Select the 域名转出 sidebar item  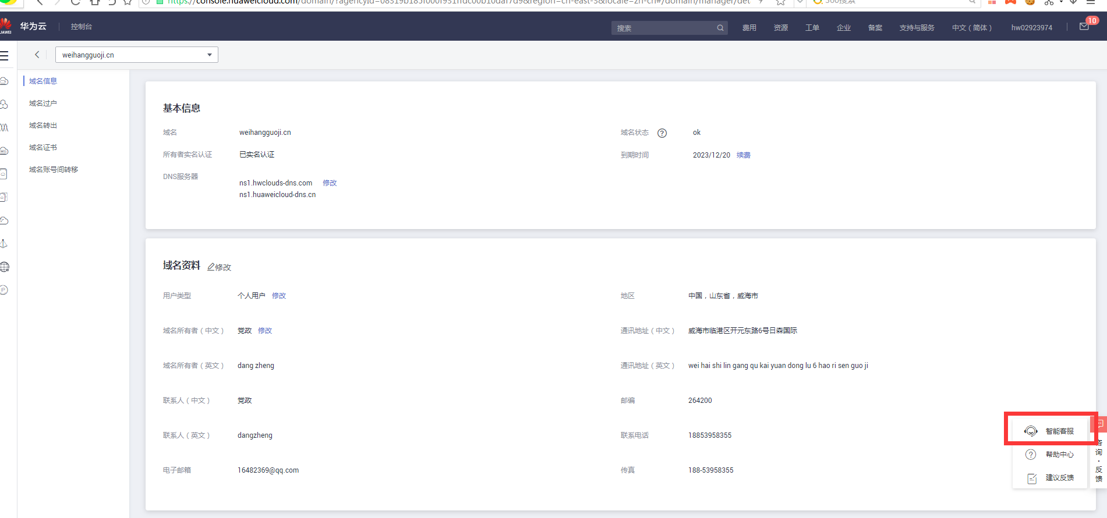(x=43, y=126)
